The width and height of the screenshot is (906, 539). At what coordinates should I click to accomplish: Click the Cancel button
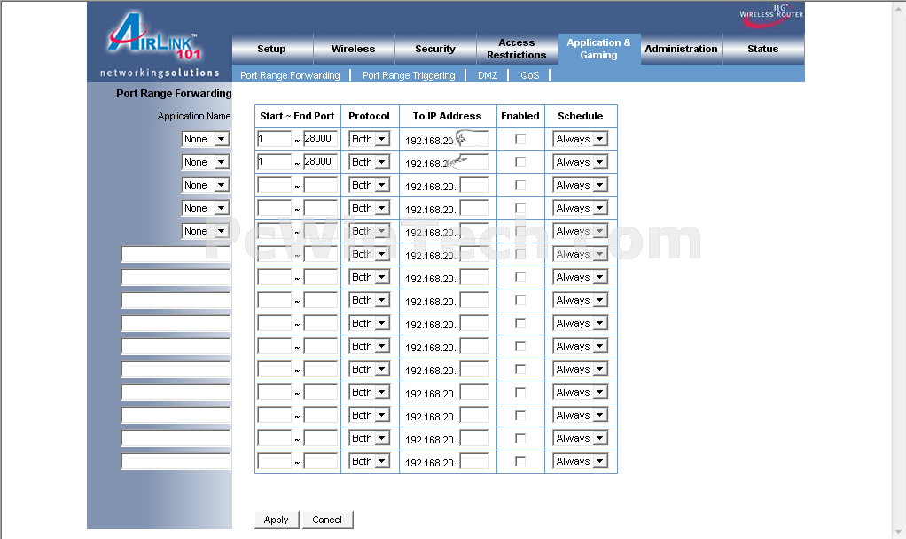coord(327,520)
